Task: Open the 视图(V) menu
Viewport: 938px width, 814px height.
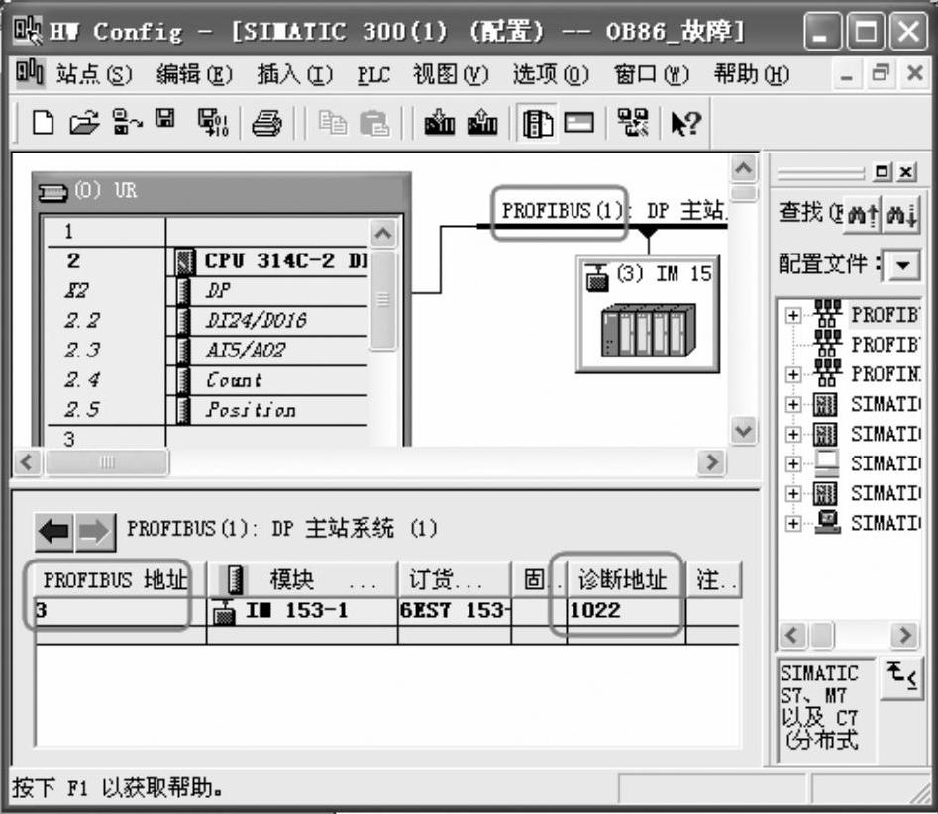Action: [451, 74]
